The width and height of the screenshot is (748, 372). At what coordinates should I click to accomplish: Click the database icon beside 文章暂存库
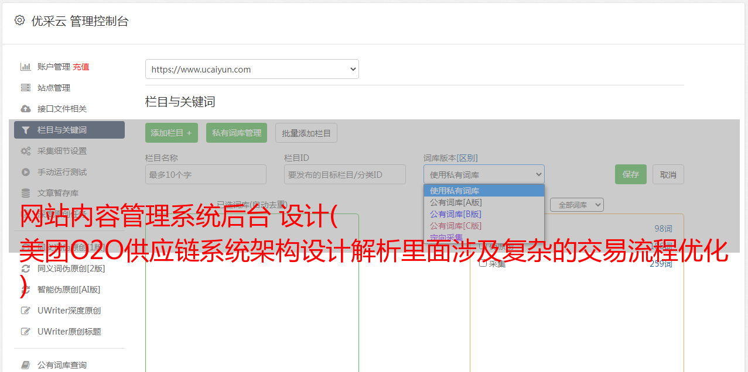click(x=26, y=193)
